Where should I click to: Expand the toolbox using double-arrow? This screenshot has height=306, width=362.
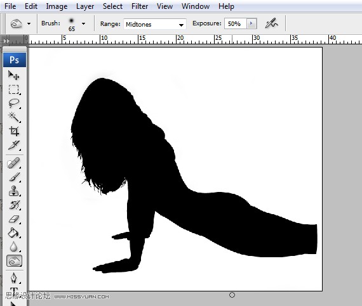(x=6, y=41)
